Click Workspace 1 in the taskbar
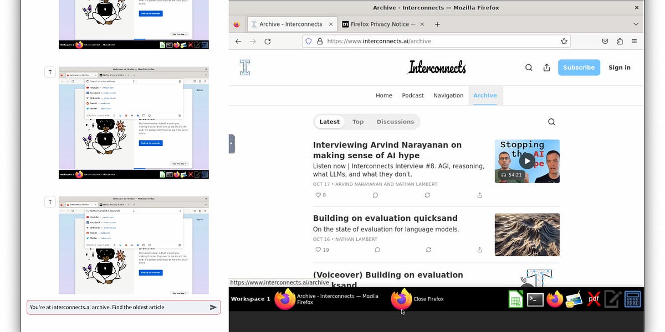665x332 pixels. tap(250, 299)
